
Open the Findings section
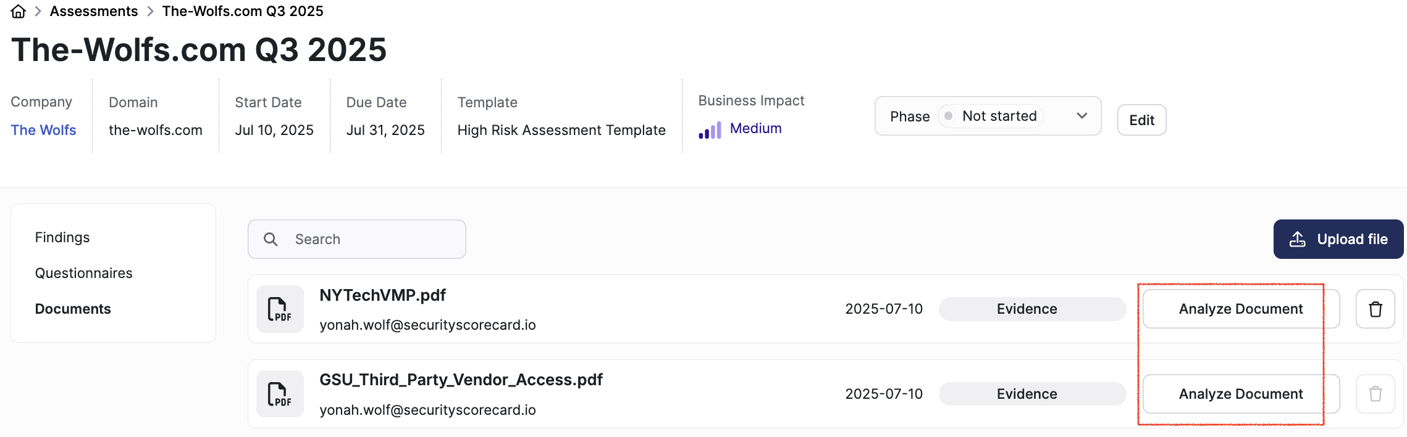pyautogui.click(x=62, y=237)
